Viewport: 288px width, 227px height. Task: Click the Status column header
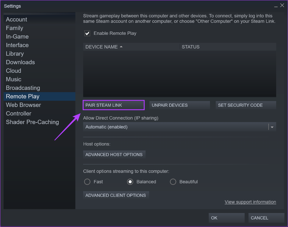(228, 47)
